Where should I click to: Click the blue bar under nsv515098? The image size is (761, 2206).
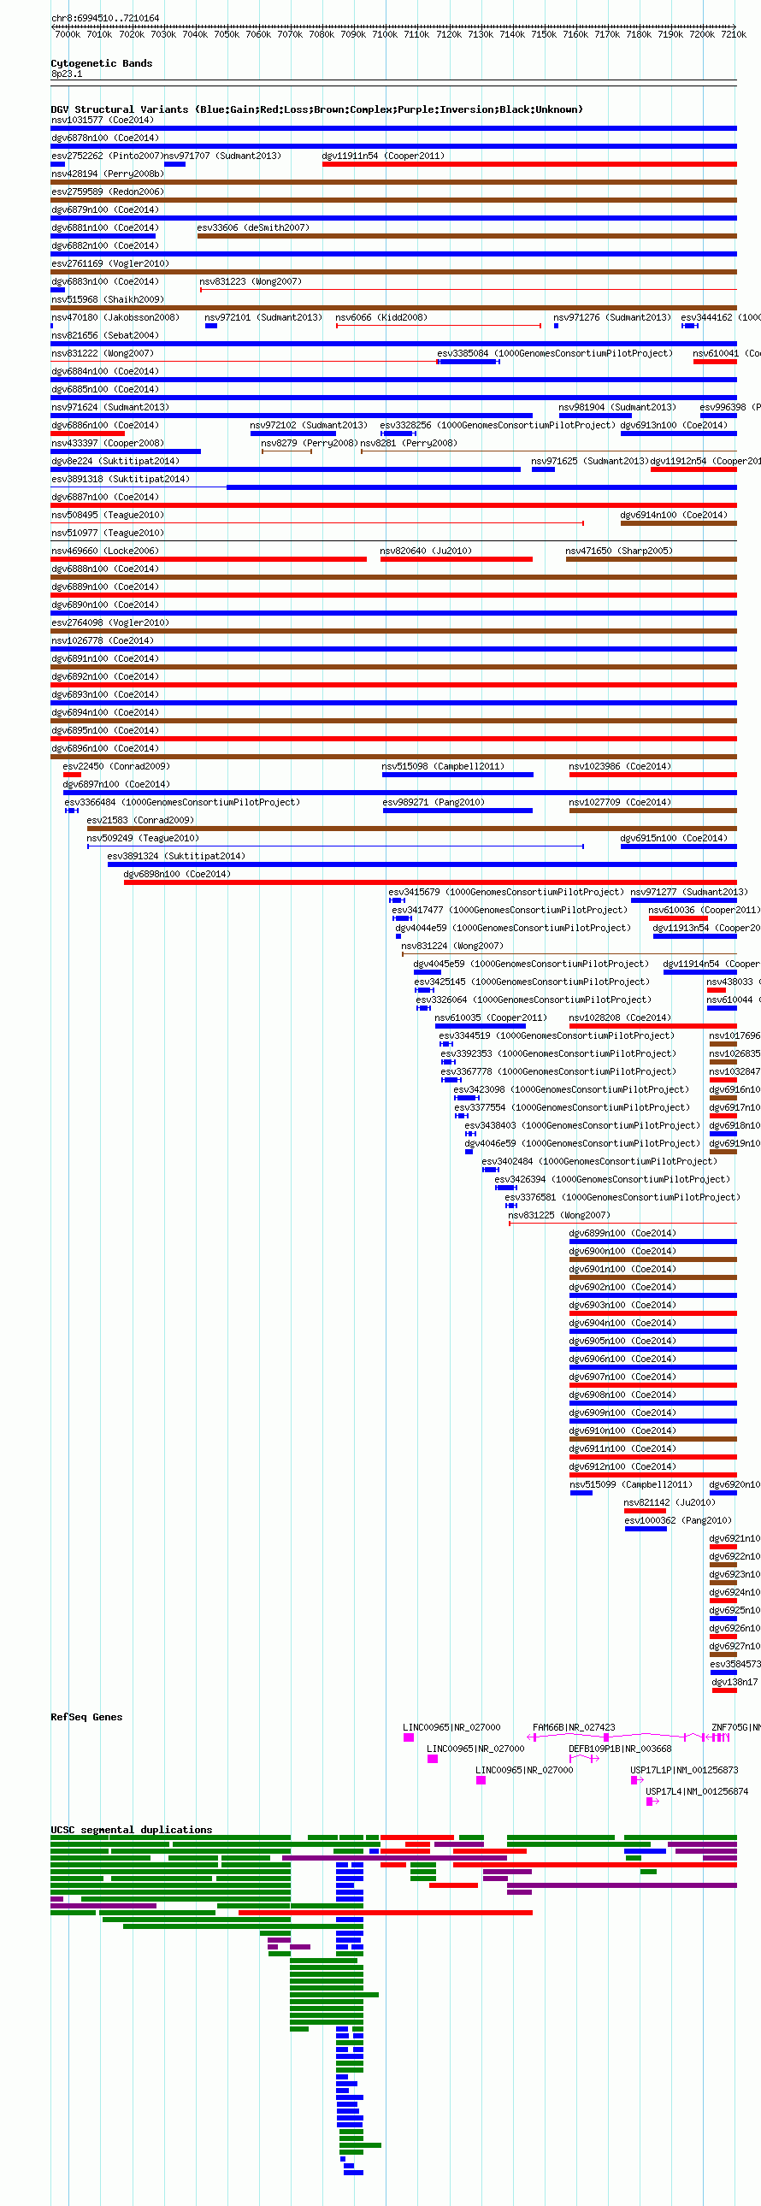(457, 775)
